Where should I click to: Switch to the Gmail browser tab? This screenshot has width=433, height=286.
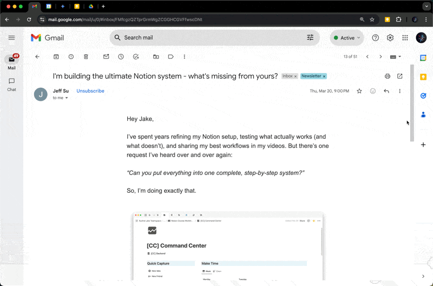35,6
